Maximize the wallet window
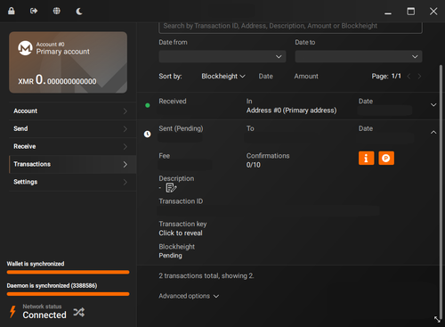Screen dimensions: 445x327 (x=411, y=12)
